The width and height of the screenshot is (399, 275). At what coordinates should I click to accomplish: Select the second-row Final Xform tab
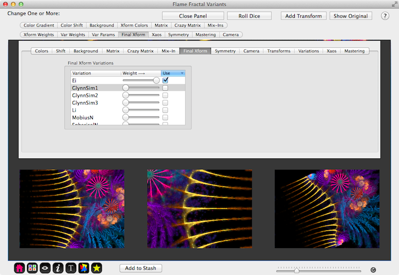[133, 34]
